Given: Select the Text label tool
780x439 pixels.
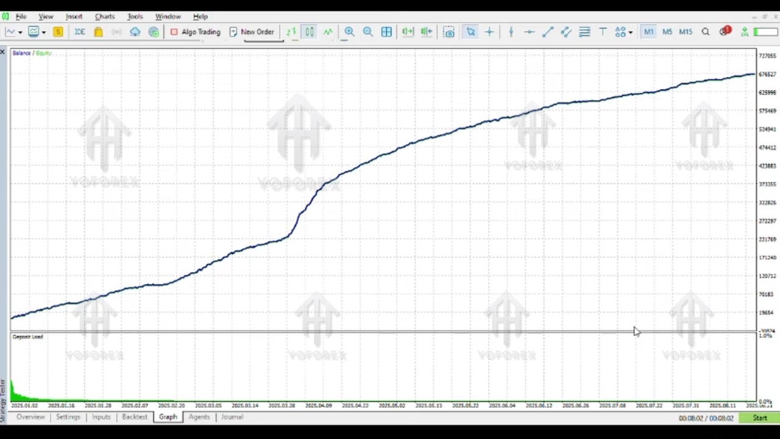Looking at the screenshot, I should pyautogui.click(x=603, y=32).
